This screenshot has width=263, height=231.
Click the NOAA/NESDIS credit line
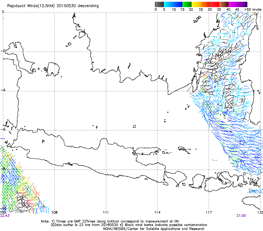154,229
